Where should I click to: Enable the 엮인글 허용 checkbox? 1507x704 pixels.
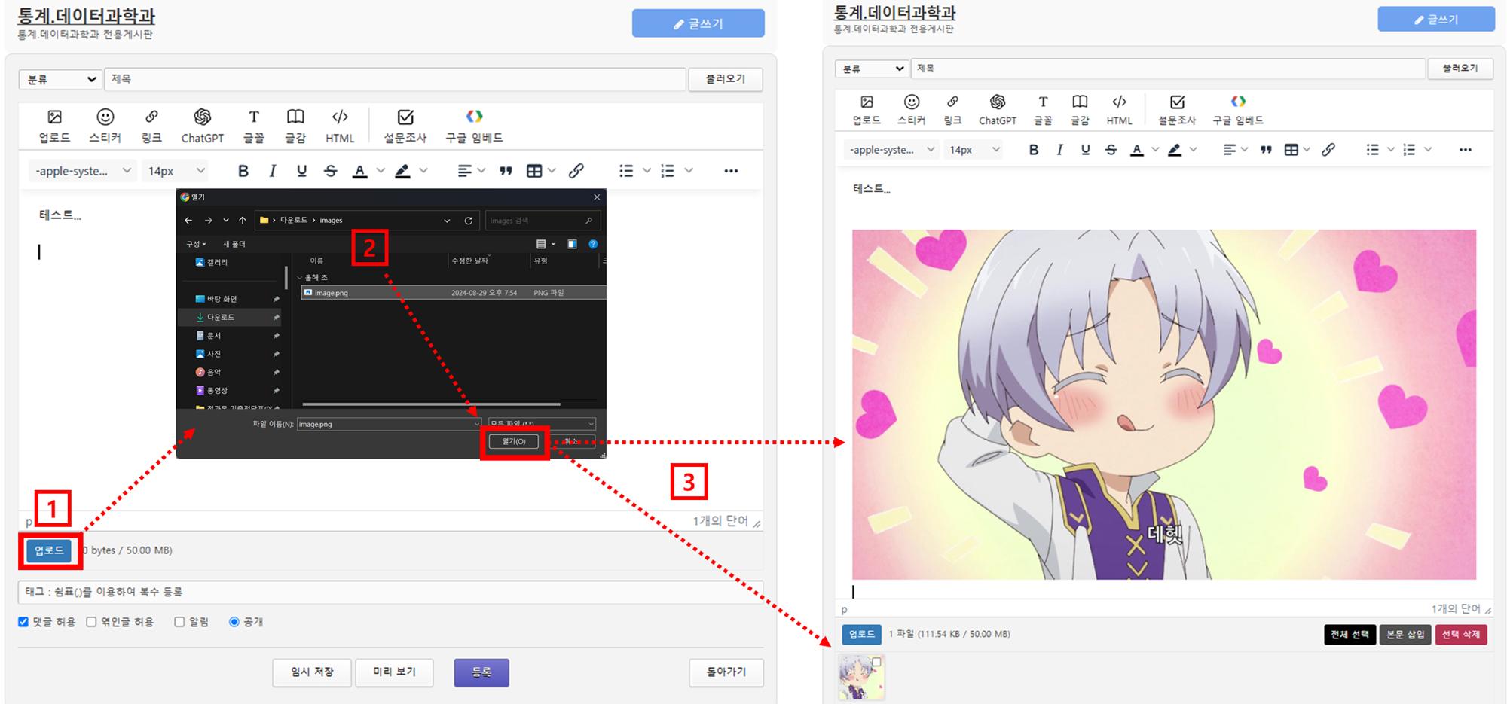tap(91, 622)
